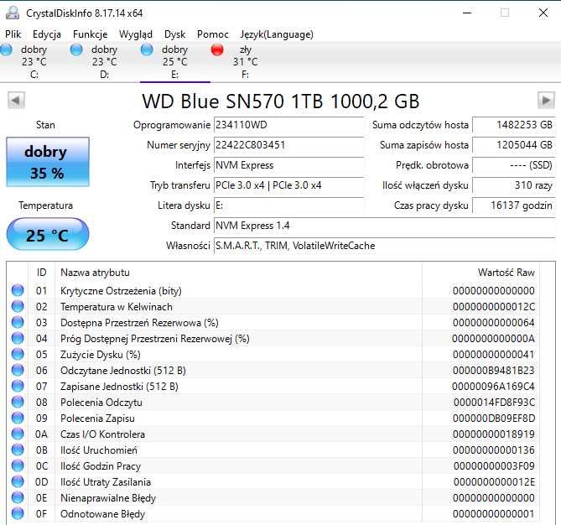Viewport: 561px width, 525px height.
Task: Go to previous disk with left arrow
Action: point(16,100)
